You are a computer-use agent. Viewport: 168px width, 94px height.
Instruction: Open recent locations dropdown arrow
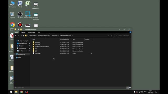coord(21,36)
